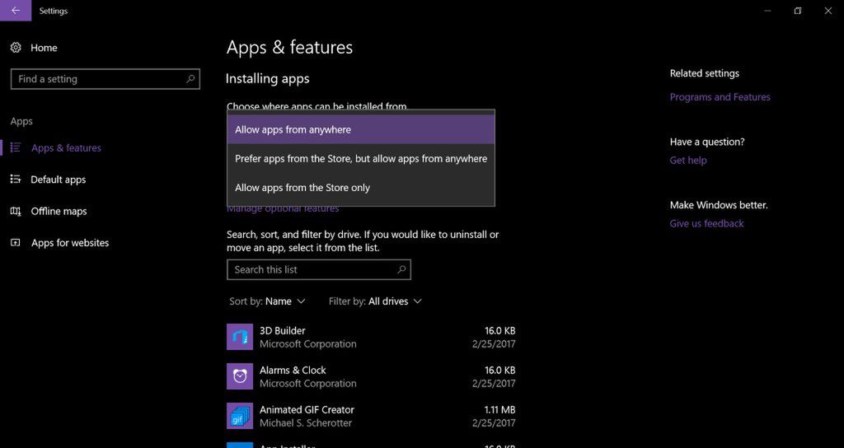This screenshot has width=844, height=448.
Task: Close the Settings window
Action: (x=828, y=11)
